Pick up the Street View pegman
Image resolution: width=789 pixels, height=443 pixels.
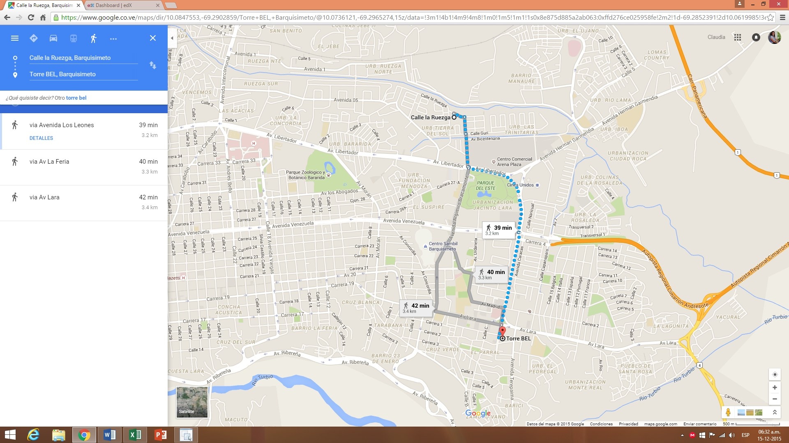point(728,412)
